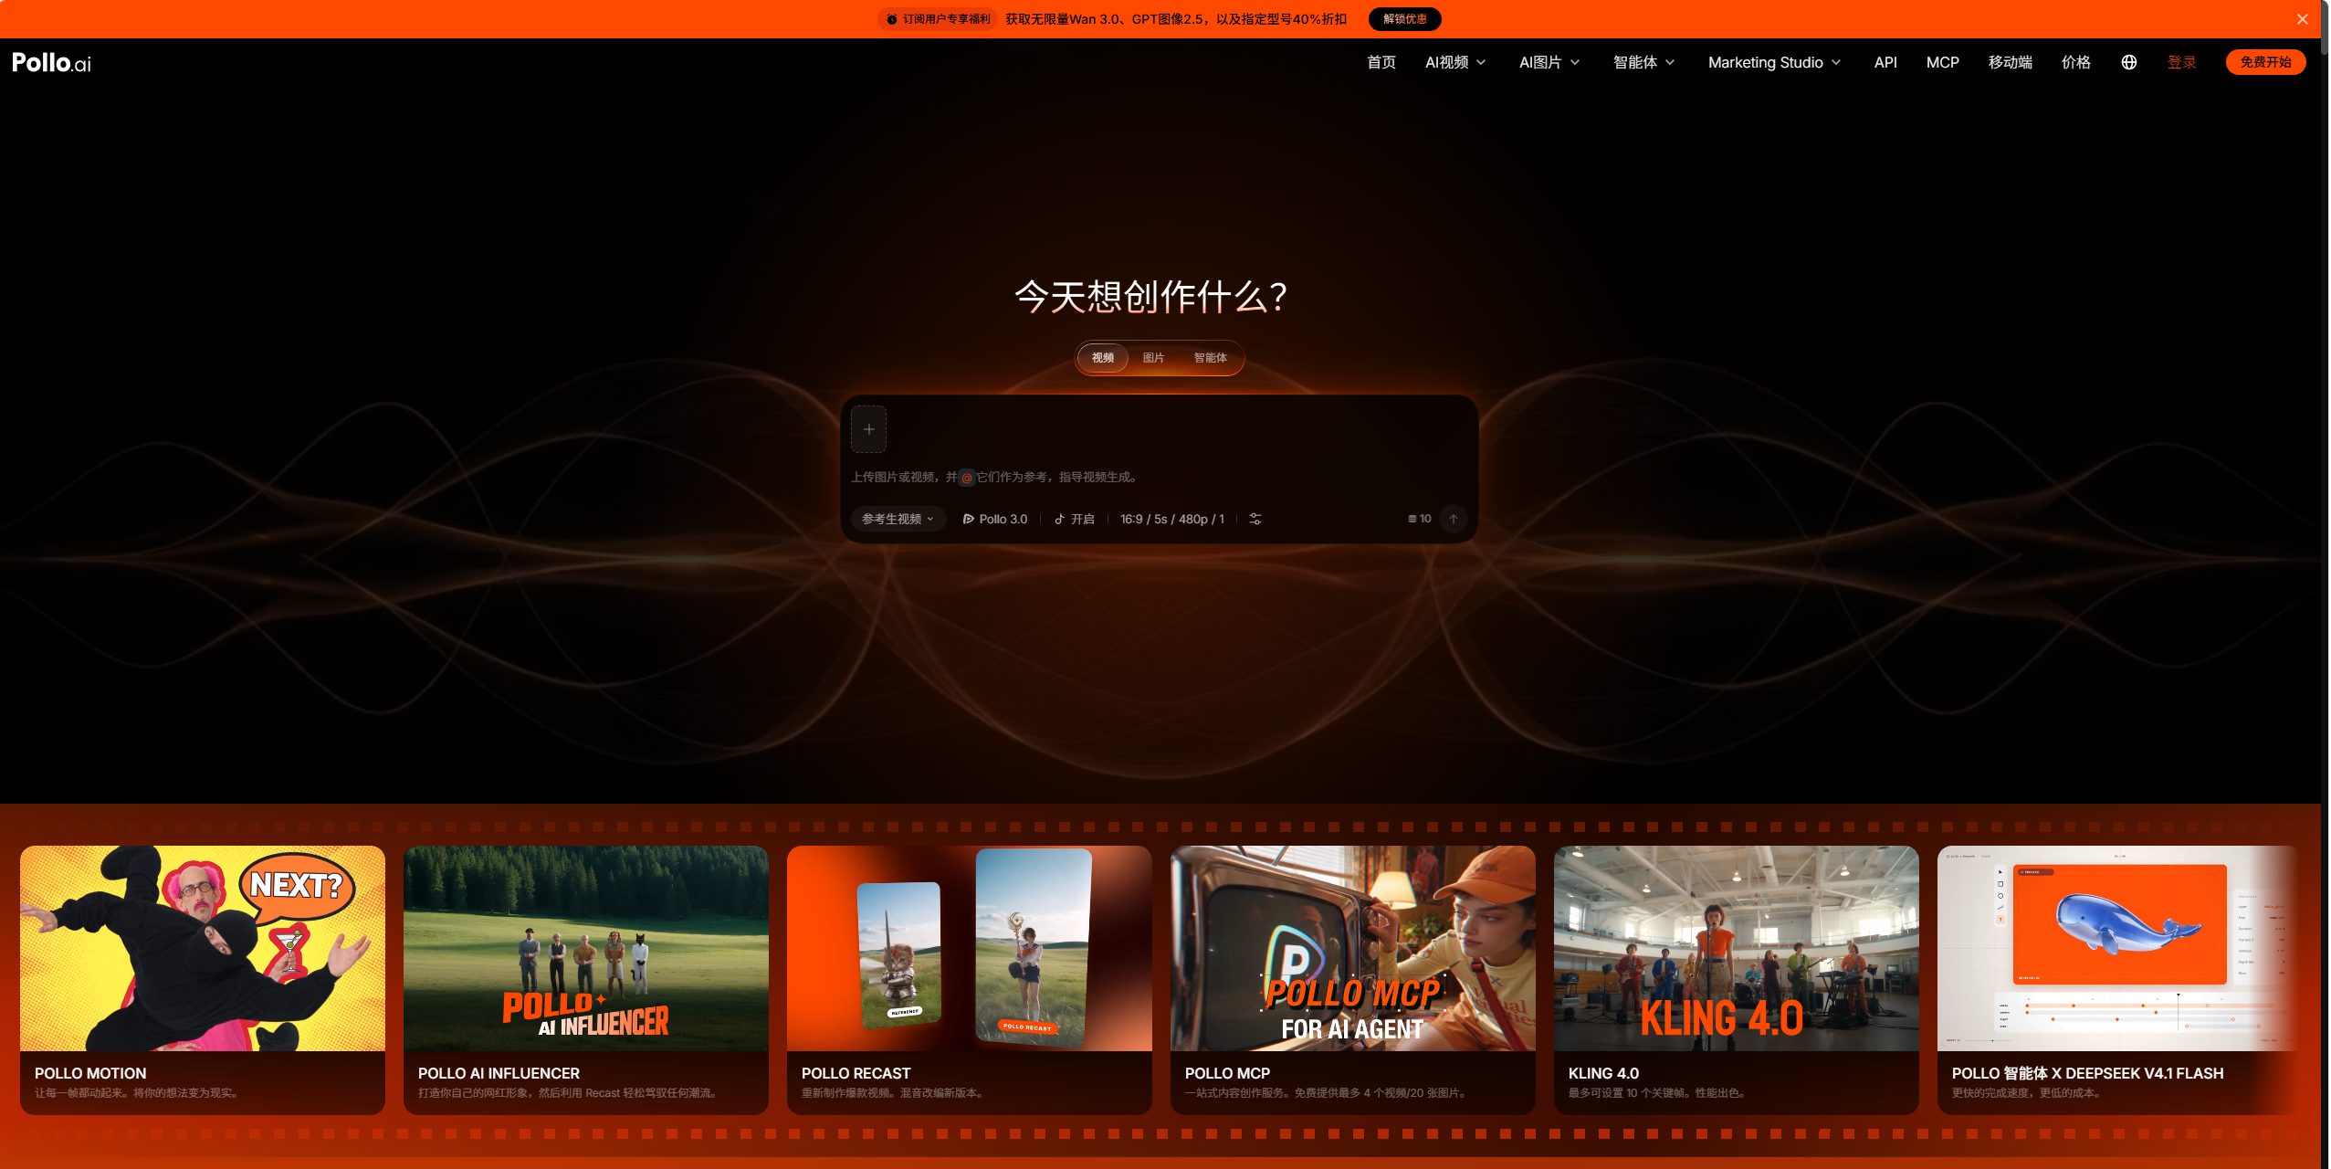Screen dimensions: 2331x1169
Task: Open the DeepSeek V4.1 Flash whale thumbnail
Action: [2118, 948]
